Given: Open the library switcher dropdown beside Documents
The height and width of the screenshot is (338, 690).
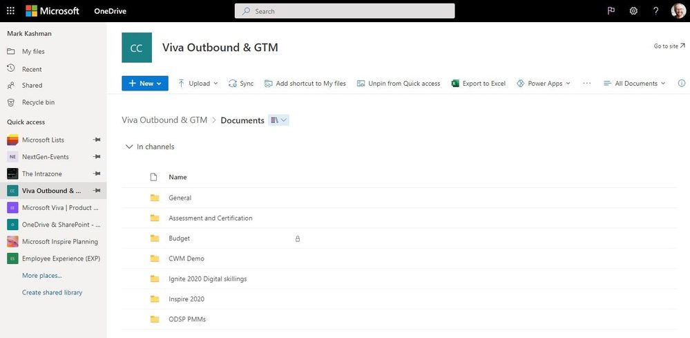Looking at the screenshot, I should coord(278,120).
